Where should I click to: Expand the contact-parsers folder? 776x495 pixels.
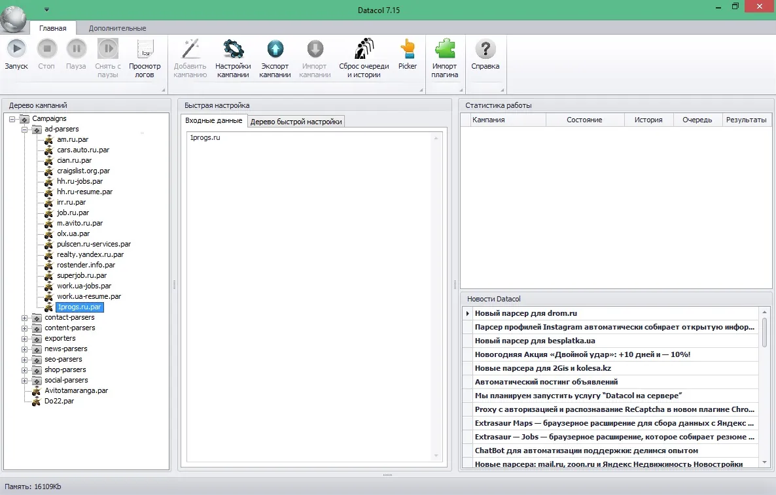coord(24,318)
